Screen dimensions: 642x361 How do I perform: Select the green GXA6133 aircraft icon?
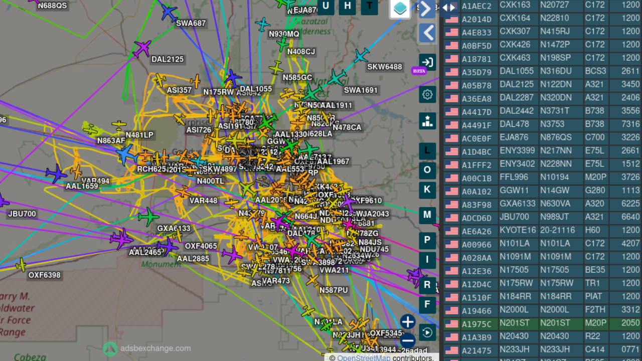point(148,217)
